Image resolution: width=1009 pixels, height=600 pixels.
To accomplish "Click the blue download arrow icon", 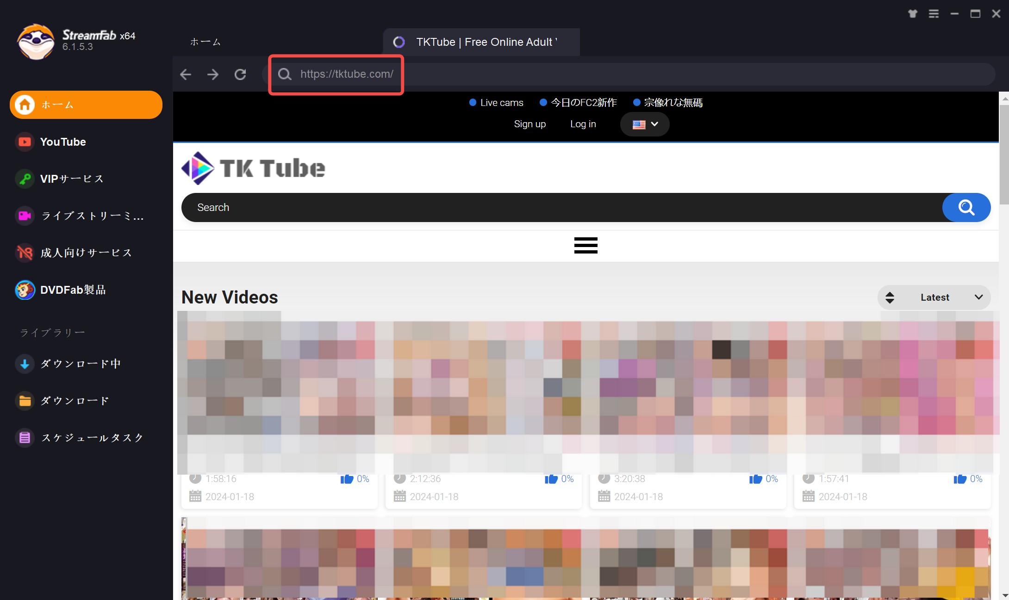I will point(25,364).
